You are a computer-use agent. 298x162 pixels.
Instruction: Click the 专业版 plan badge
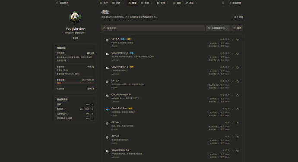coord(75,38)
